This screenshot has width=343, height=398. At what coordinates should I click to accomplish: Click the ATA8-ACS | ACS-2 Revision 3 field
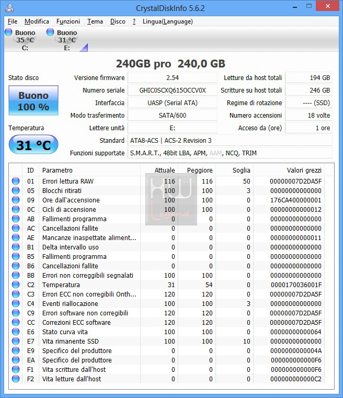[x=230, y=140]
